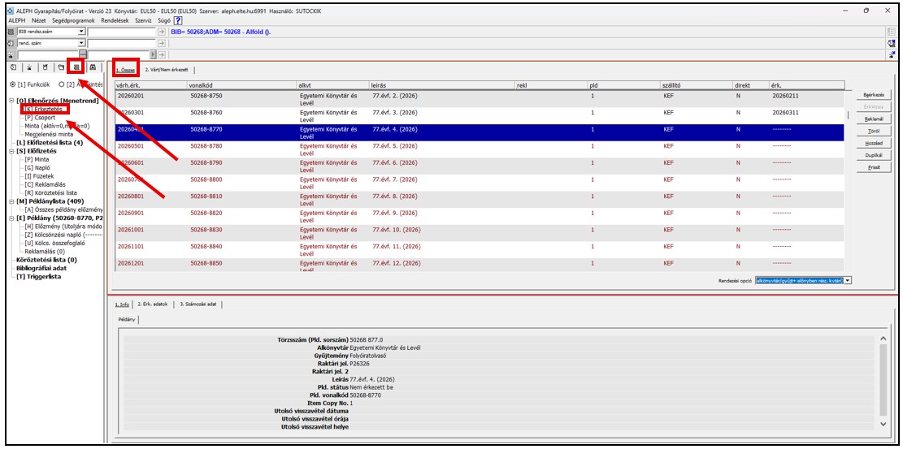Screen dimensions: 903x449
Task: Click the BIB rendsz.szám search input field
Action: pos(122,32)
